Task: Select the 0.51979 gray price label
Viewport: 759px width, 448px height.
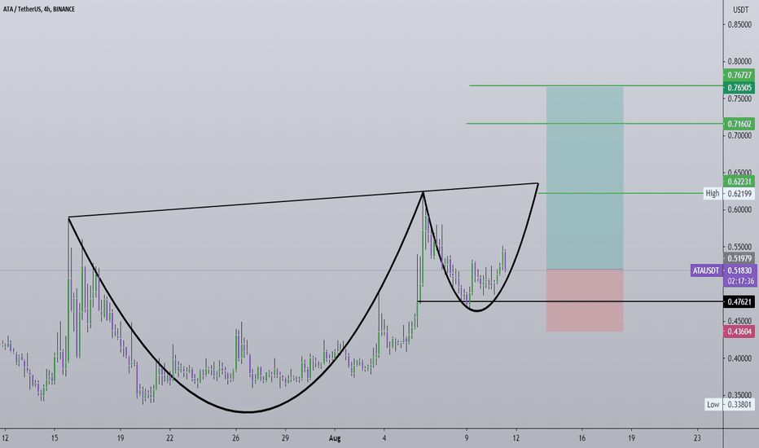Action: tap(739, 259)
